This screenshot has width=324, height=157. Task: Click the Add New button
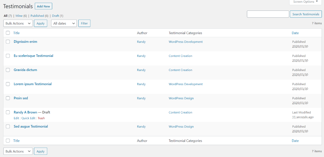pyautogui.click(x=43, y=6)
